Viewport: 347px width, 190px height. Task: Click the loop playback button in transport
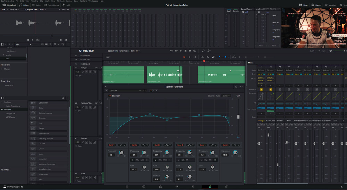(x=195, y=51)
